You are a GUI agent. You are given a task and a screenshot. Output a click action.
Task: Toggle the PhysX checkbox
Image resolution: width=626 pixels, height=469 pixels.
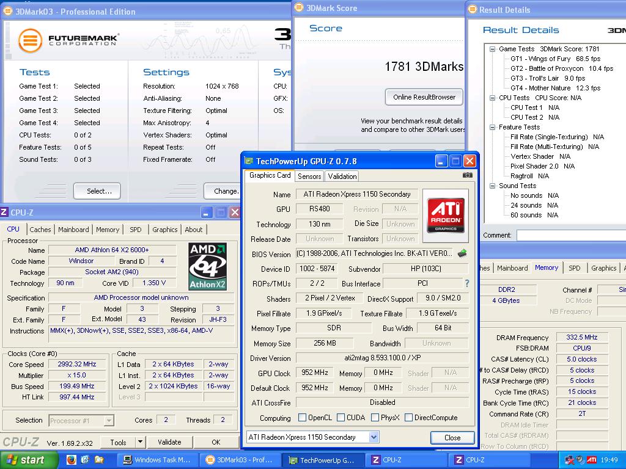375,417
